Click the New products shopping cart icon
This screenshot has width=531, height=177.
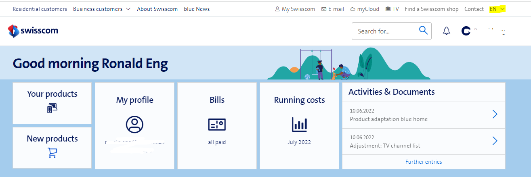coord(52,153)
